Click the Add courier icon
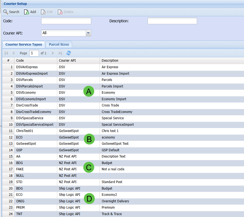 click(x=27, y=12)
